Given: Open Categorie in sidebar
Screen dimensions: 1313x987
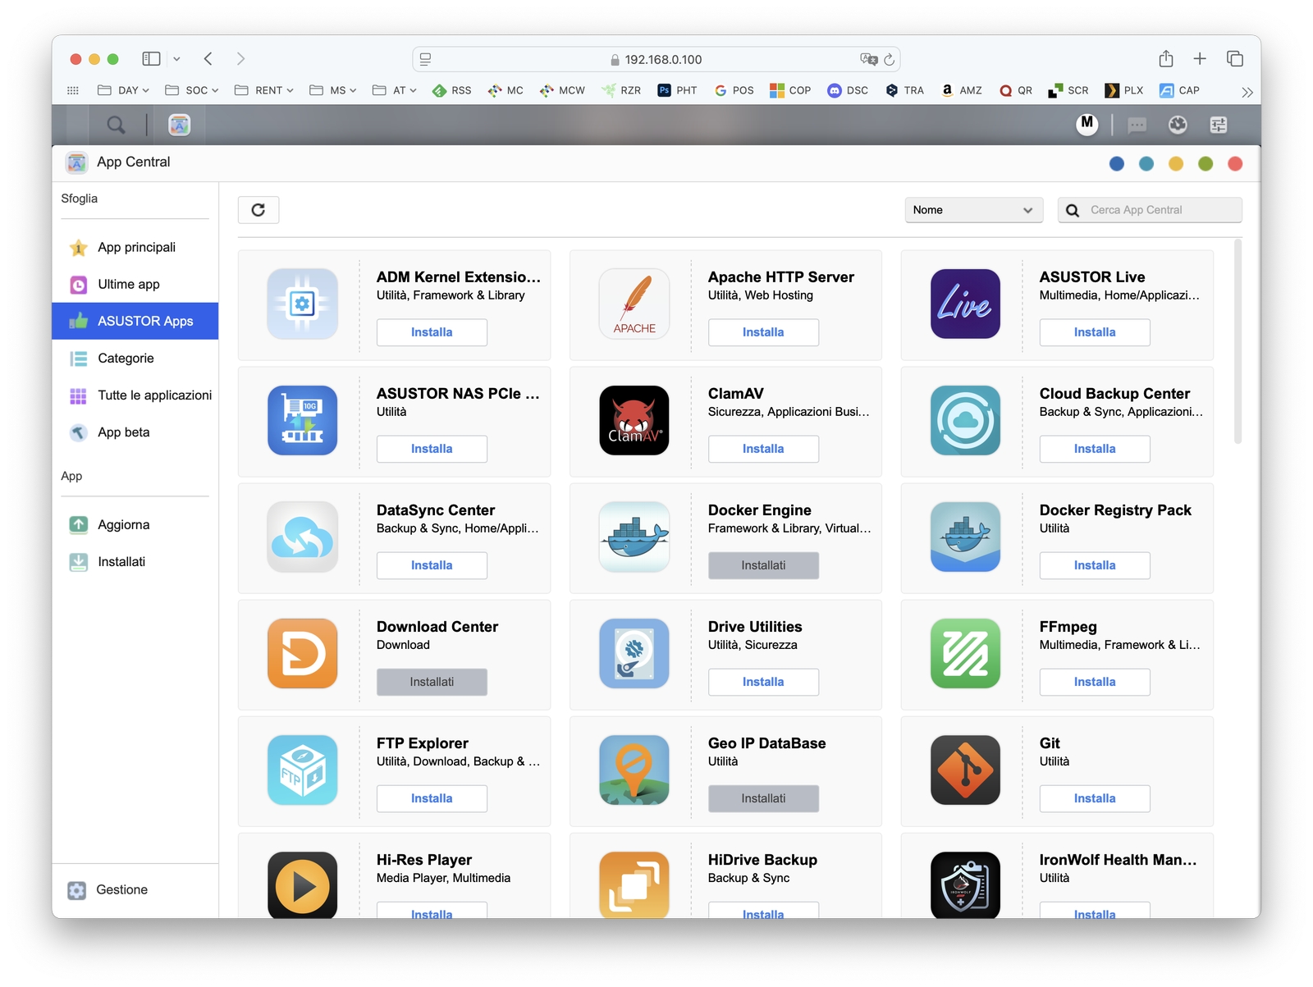Looking at the screenshot, I should (135, 358).
